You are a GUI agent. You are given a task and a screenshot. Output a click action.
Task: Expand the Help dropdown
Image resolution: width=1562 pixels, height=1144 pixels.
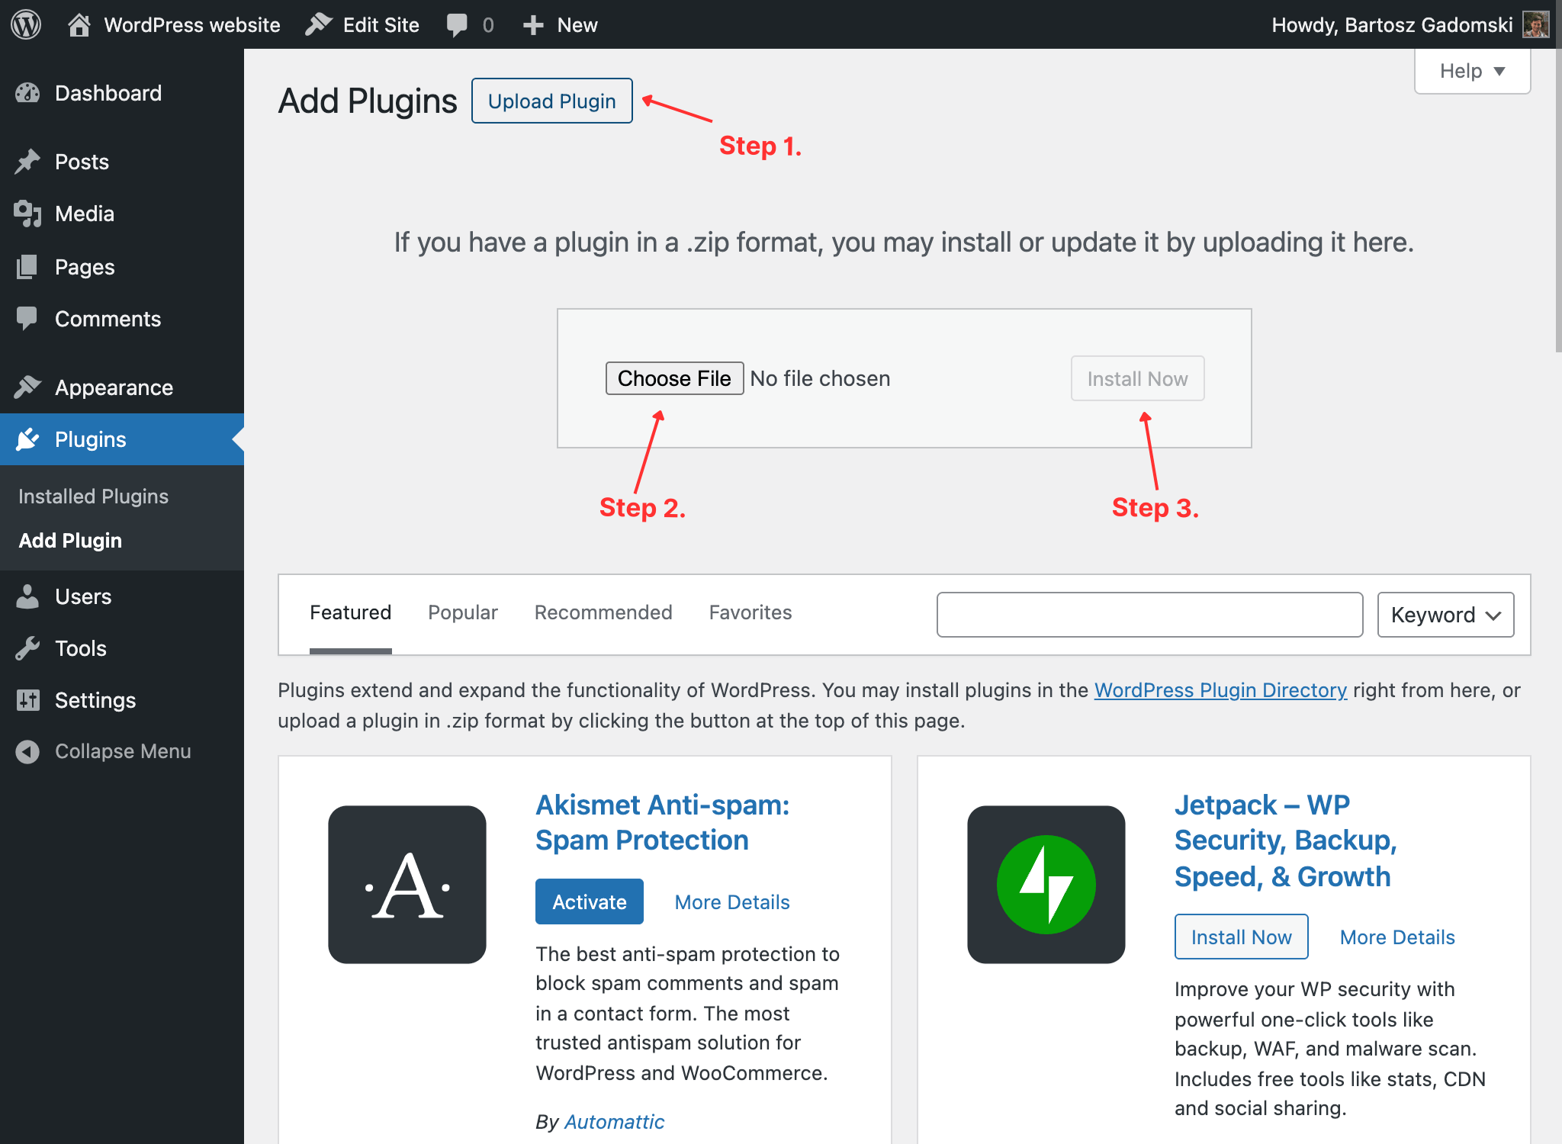click(x=1472, y=71)
